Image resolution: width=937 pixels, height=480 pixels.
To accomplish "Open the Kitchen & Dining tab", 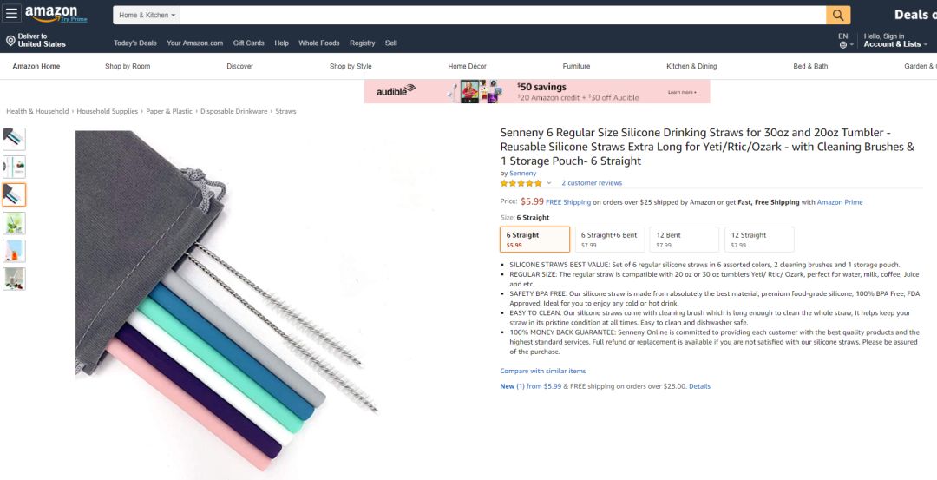I will [691, 66].
